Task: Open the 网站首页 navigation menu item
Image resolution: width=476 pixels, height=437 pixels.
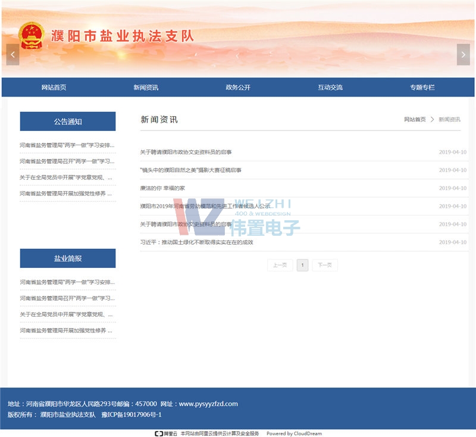Action: pos(54,88)
